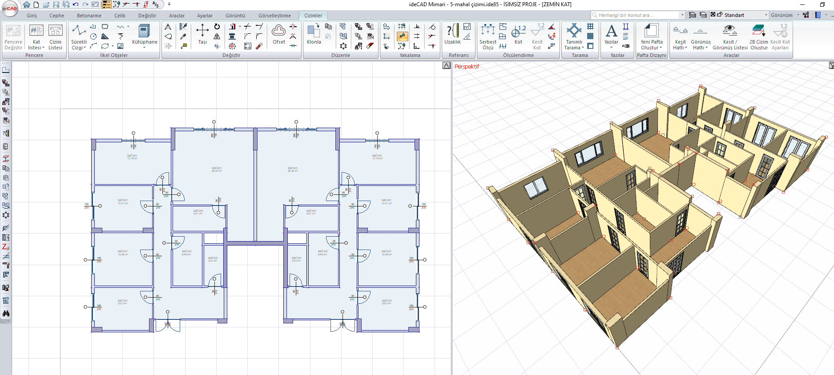Viewport: 834px width, 375px height.
Task: Toggle the highlighted panel icon in quick access toolbar
Action: (106, 4)
